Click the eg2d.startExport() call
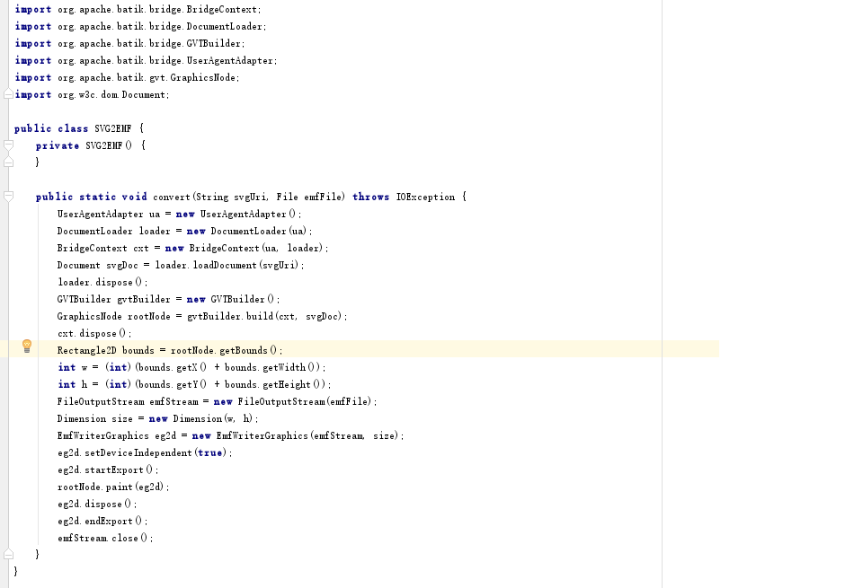 (x=107, y=470)
